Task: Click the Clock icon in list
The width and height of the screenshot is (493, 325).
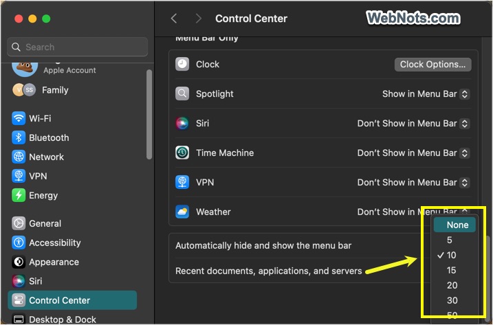Action: [182, 64]
